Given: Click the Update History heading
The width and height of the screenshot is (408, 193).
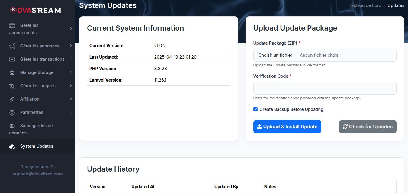Looking at the screenshot, I should pyautogui.click(x=113, y=169).
